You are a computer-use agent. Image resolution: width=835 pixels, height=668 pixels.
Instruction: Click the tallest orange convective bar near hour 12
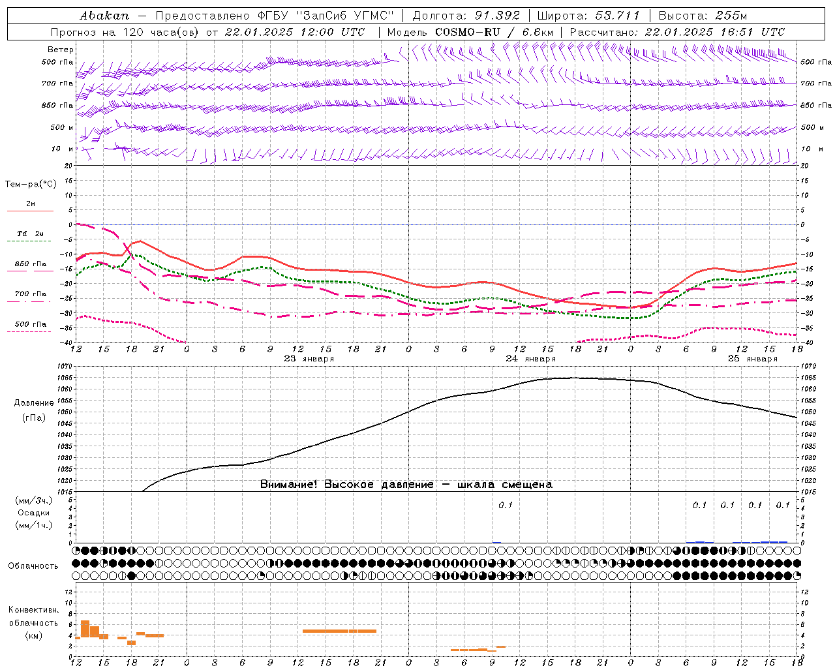coord(85,629)
